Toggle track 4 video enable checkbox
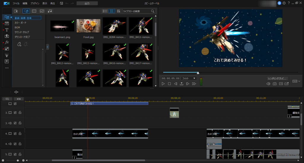 (x=15, y=134)
